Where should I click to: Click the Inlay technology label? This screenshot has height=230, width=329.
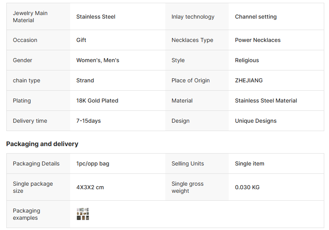click(193, 17)
